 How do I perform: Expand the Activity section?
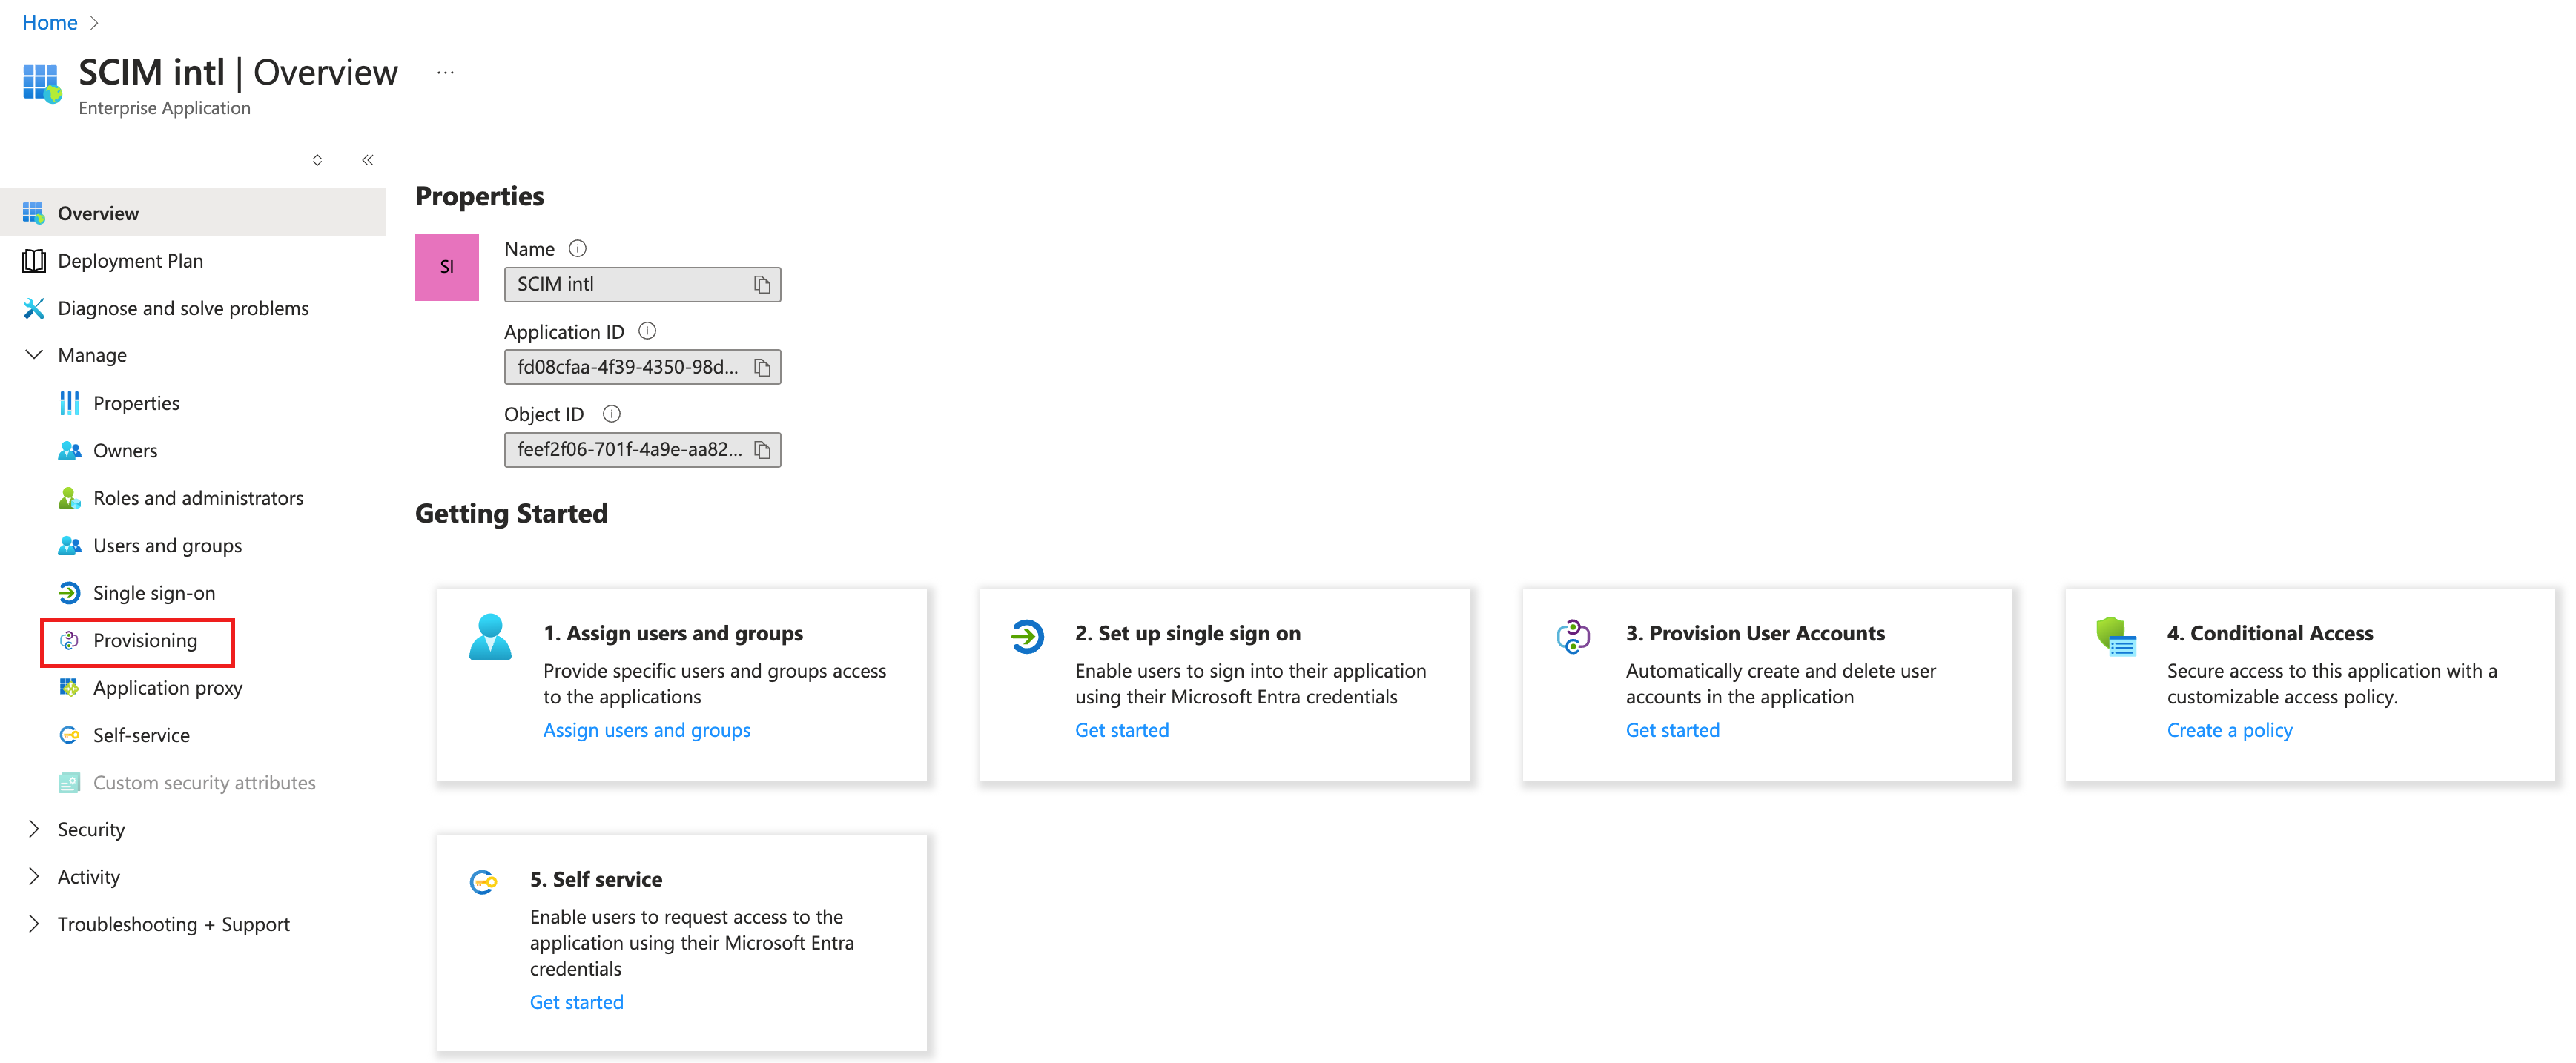coord(34,876)
